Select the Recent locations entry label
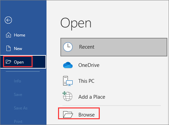The image size is (169, 125). point(87,47)
